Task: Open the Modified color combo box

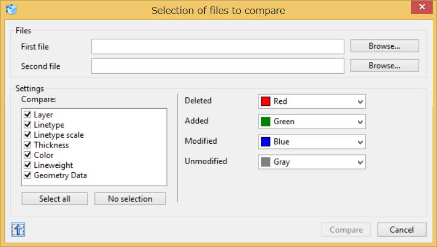Action: (x=312, y=142)
